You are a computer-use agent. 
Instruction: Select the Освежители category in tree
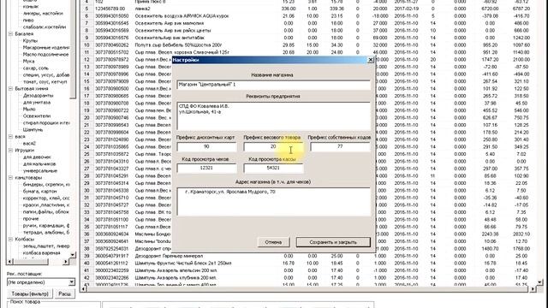pos(37,116)
